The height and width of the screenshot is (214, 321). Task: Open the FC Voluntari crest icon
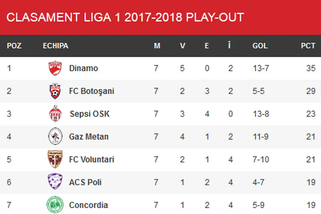(55, 159)
